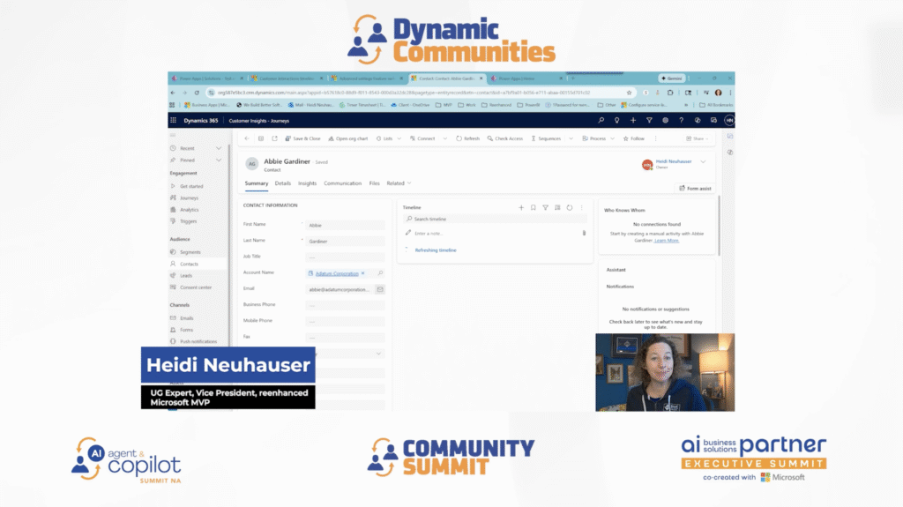Image resolution: width=903 pixels, height=507 pixels.
Task: Expand the Recent section in the sidebar
Action: (x=219, y=148)
